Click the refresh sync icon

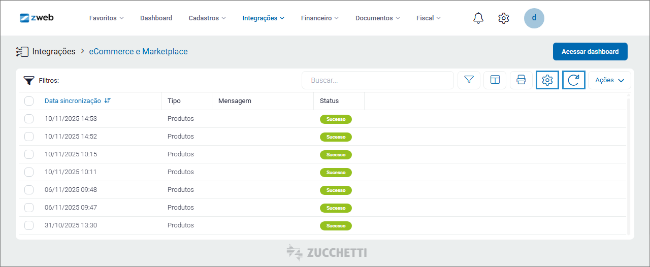point(573,80)
